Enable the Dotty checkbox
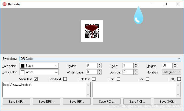The width and height of the screenshot is (184, 111). (x=179, y=79)
